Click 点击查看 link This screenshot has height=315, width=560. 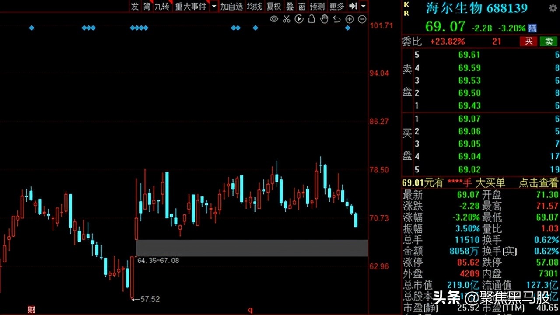[x=539, y=183]
